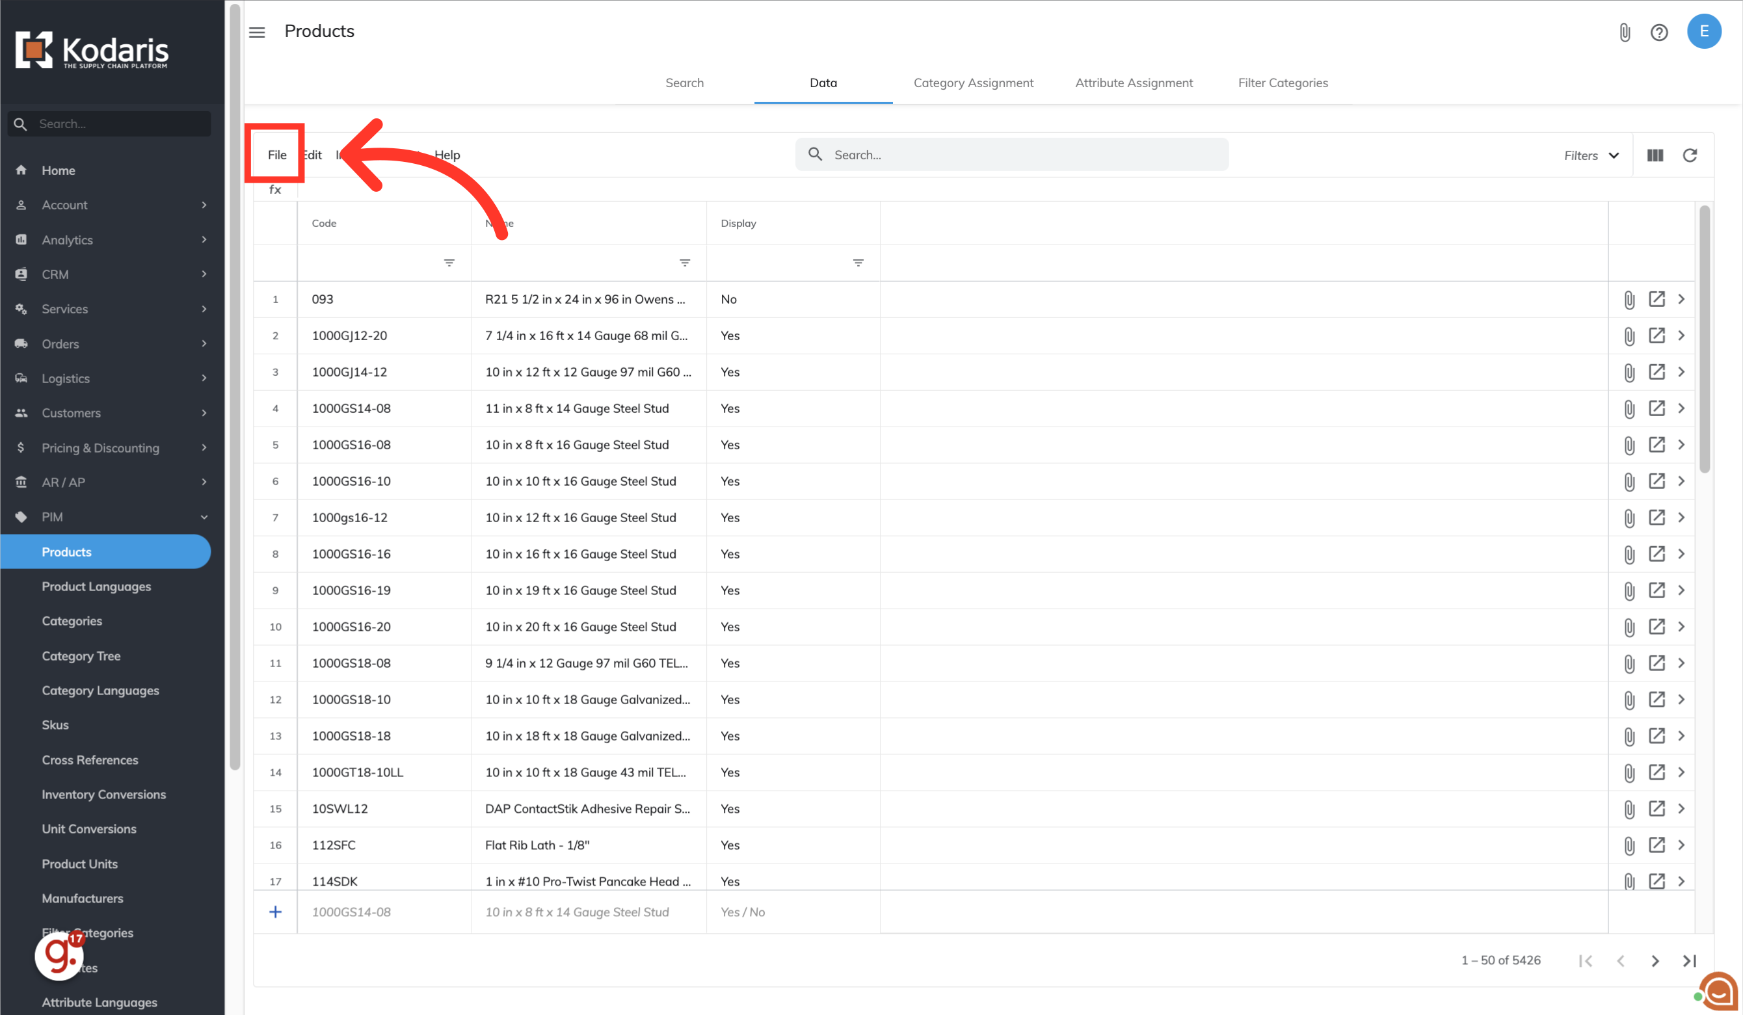Click the data grid search field
The height and width of the screenshot is (1015, 1743).
(1012, 155)
